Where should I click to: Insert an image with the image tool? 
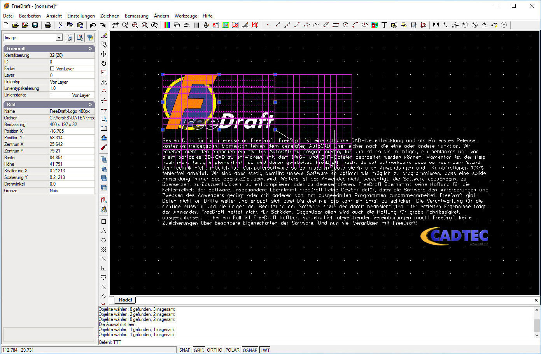tap(374, 25)
